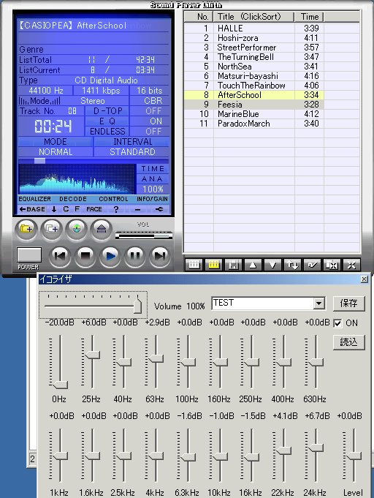This screenshot has height=498, width=374.
Task: Click the POWER button
Action: click(29, 255)
